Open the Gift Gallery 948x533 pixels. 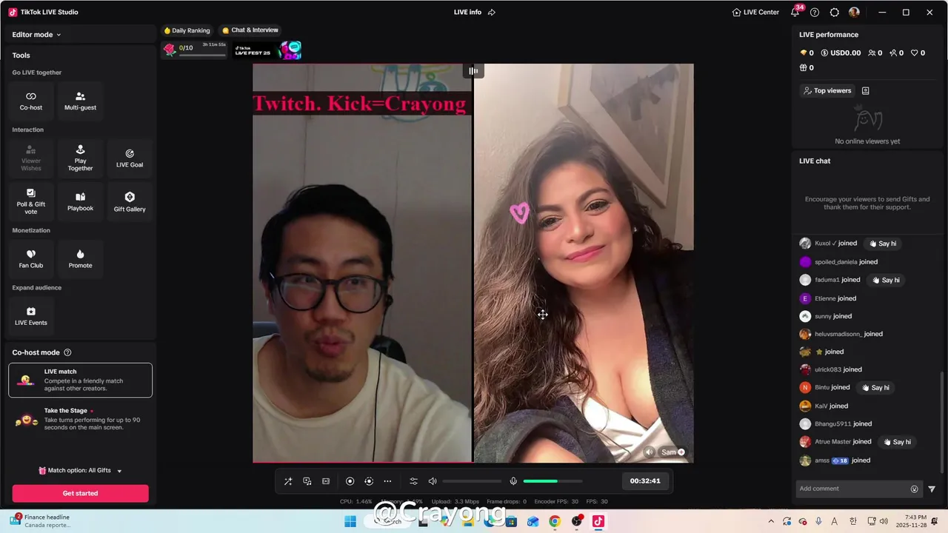[130, 202]
